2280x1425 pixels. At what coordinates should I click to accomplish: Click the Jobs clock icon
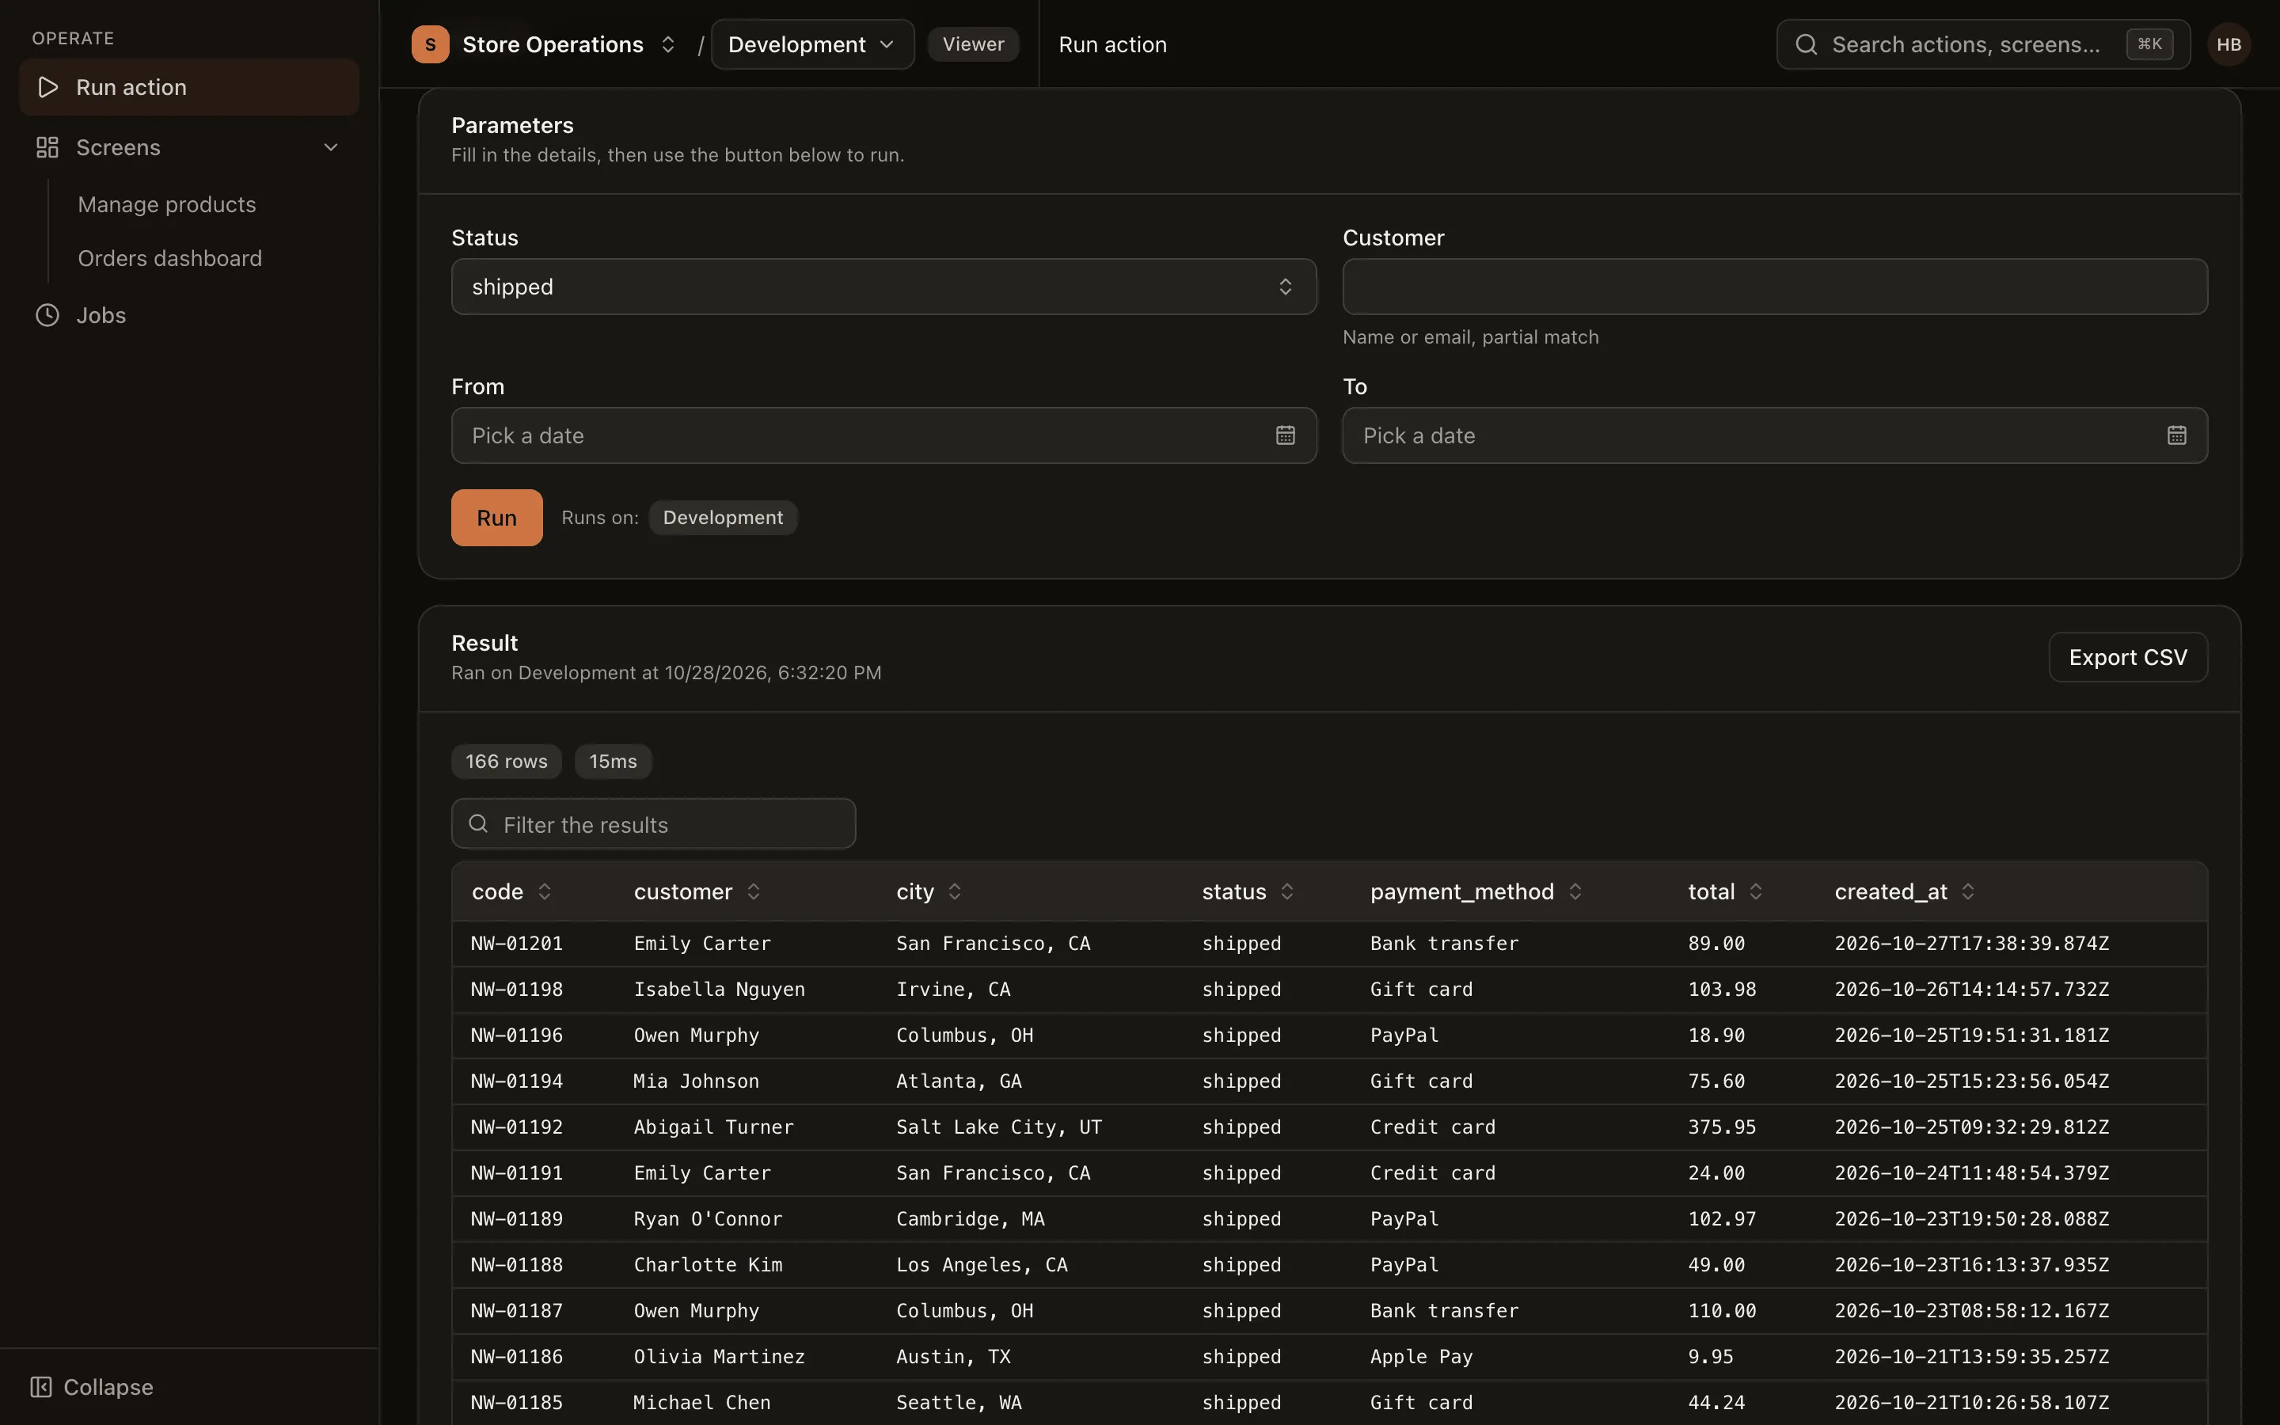47,315
